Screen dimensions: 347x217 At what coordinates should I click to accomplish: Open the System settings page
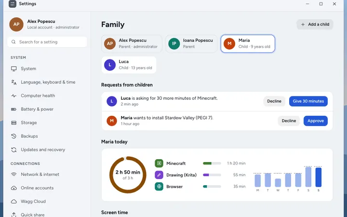47,68
